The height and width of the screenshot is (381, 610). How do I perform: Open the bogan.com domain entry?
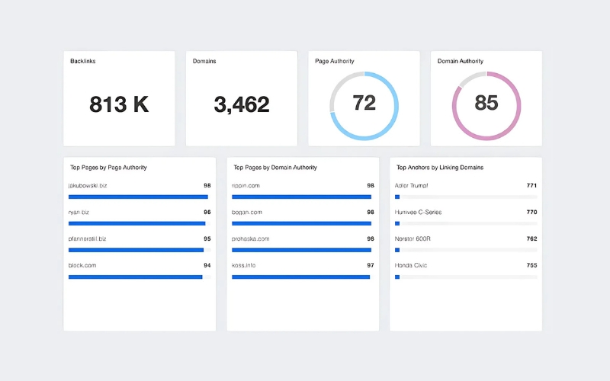[247, 212]
